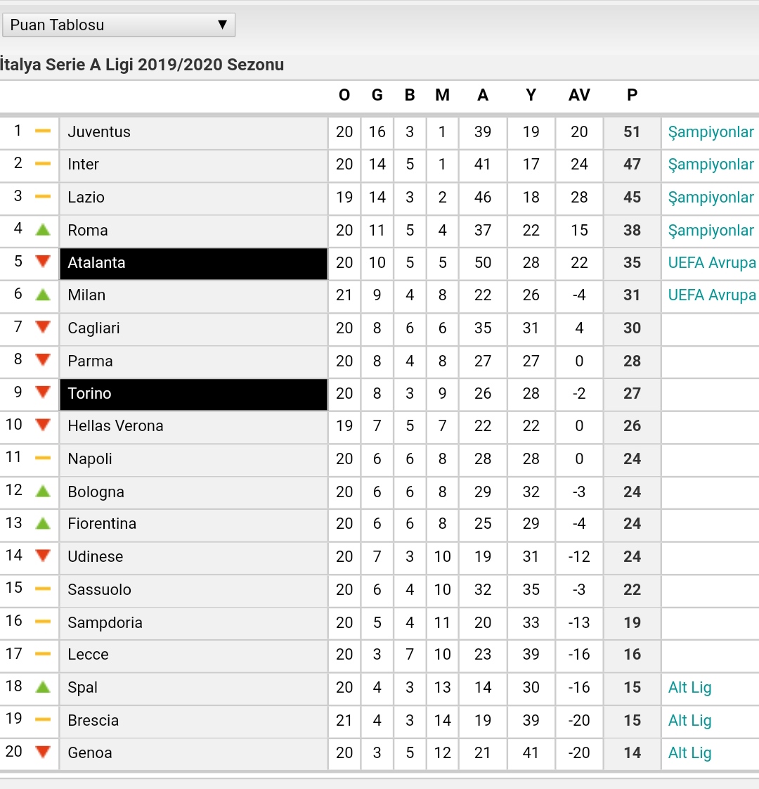
Task: Click the red down arrow next to Genoa
Action: tap(44, 752)
